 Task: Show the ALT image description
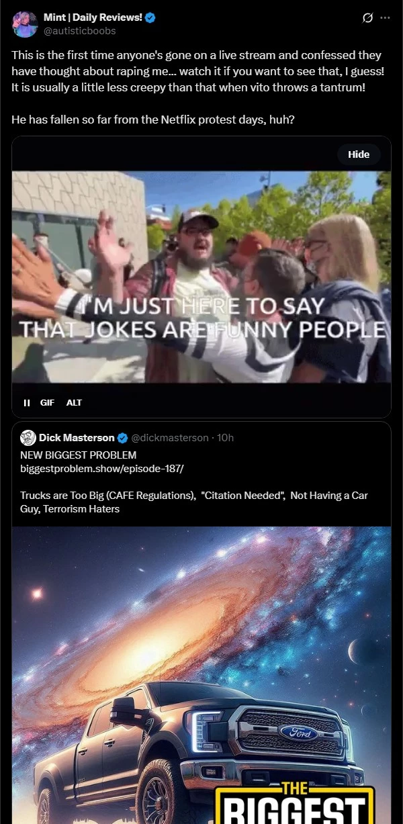pos(74,403)
